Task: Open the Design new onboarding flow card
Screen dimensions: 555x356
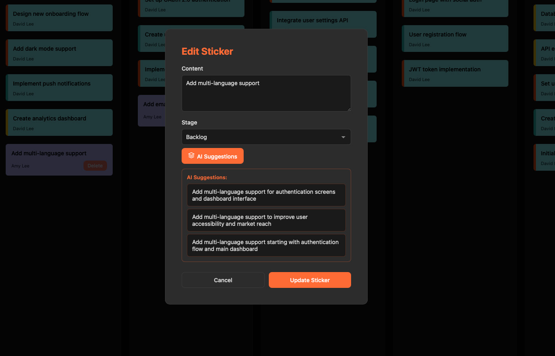Action: pos(59,17)
